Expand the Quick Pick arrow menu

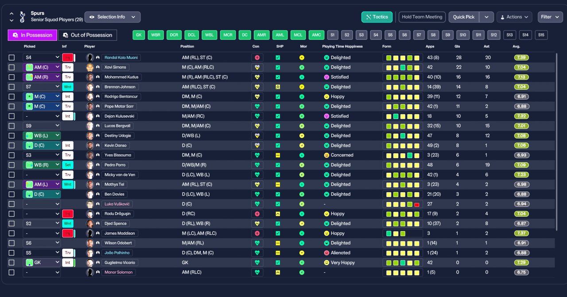(486, 17)
